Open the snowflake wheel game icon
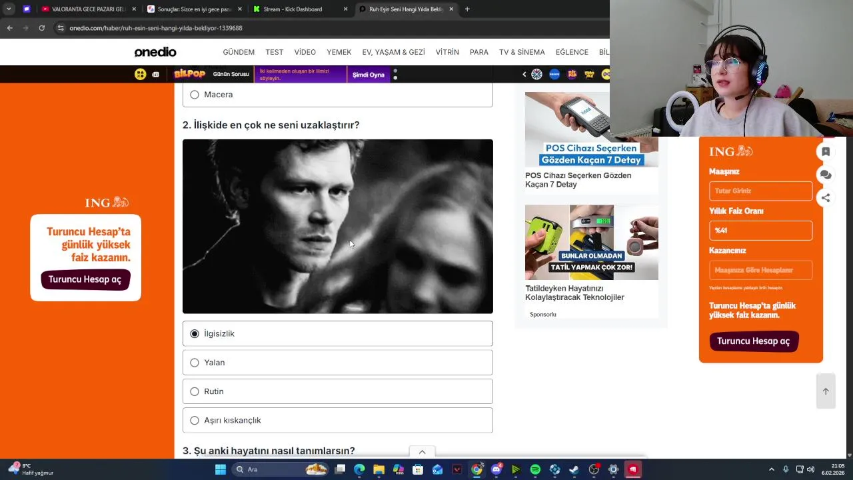 pos(536,75)
